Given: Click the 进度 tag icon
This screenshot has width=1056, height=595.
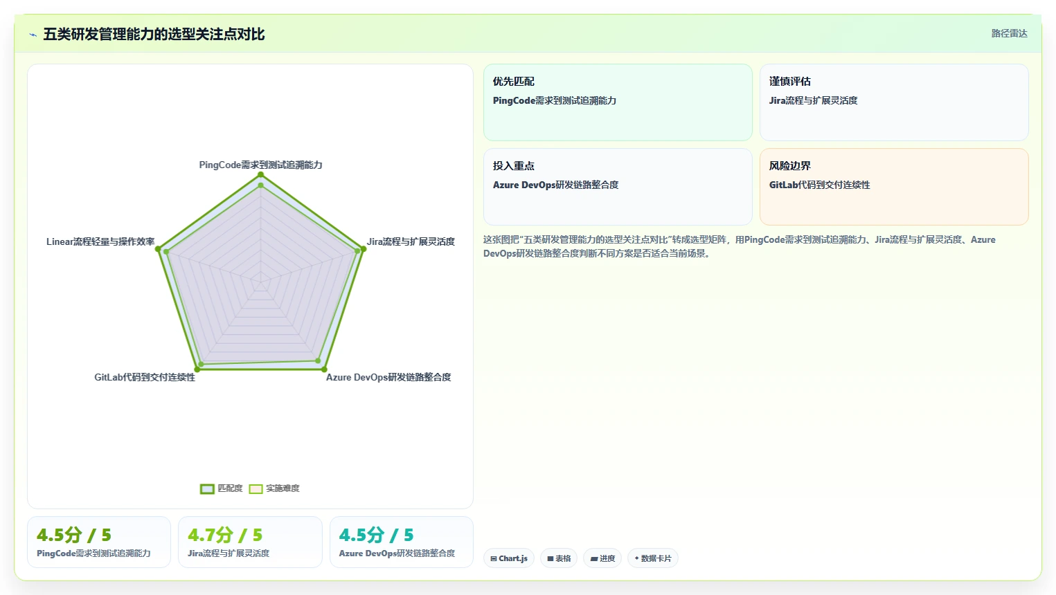Looking at the screenshot, I should 594,558.
